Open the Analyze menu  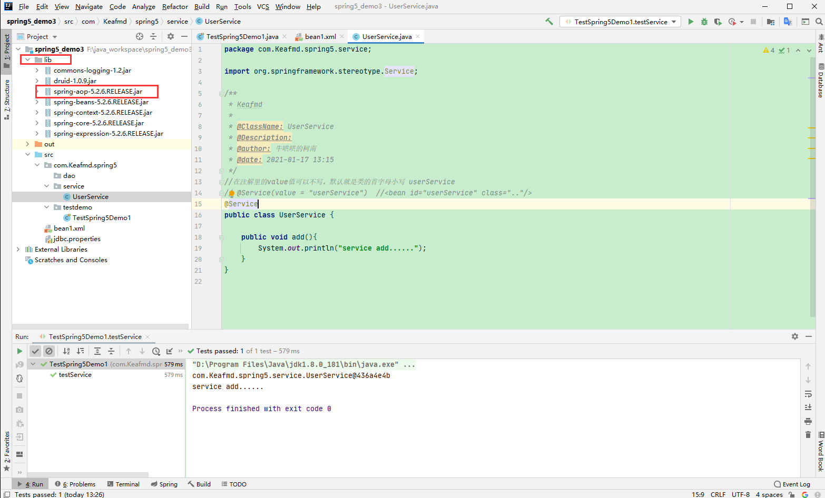[x=143, y=6]
